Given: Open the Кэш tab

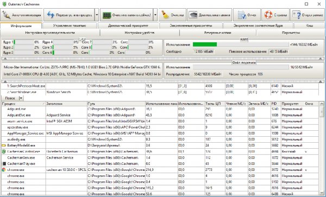Looking at the screenshot, I should (310, 26).
